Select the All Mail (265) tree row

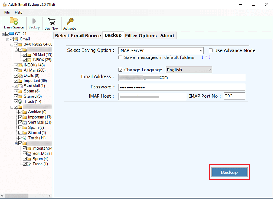pyautogui.click(x=35, y=70)
